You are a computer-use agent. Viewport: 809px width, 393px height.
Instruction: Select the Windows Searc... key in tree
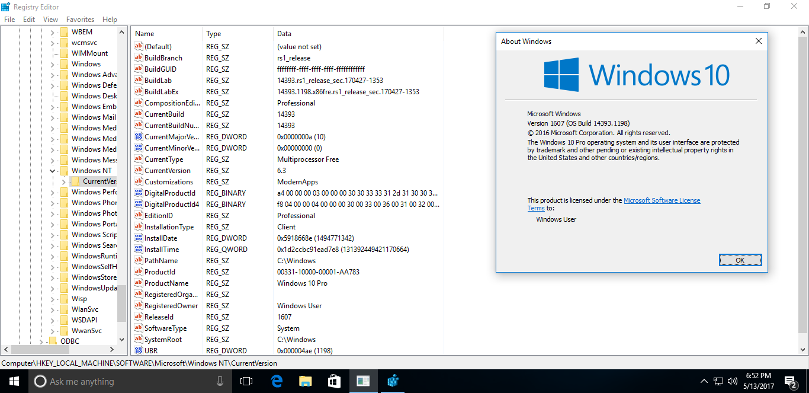tap(94, 245)
